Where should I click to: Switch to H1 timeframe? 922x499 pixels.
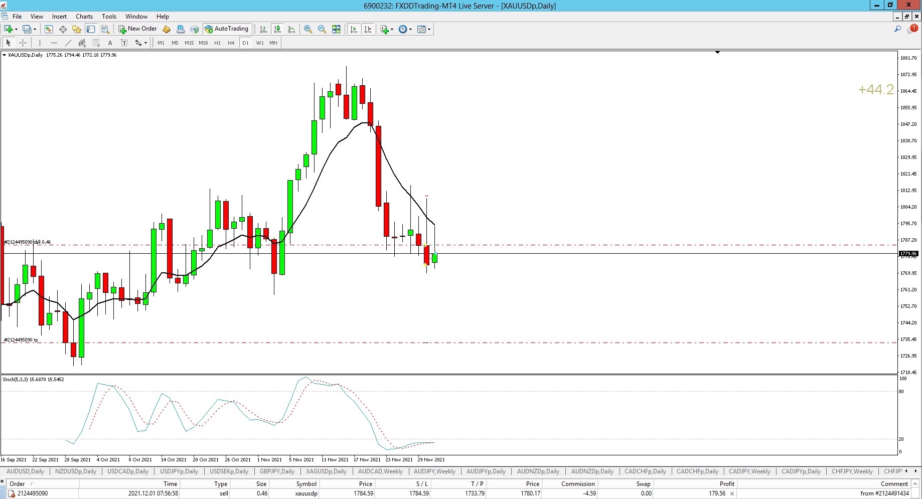217,43
